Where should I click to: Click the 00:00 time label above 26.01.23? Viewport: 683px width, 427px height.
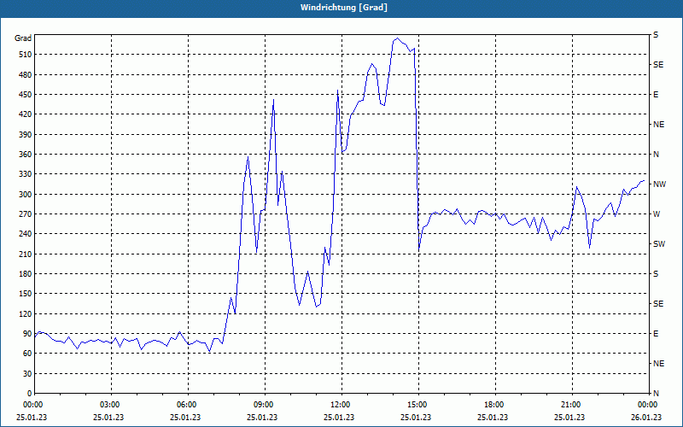[646, 404]
